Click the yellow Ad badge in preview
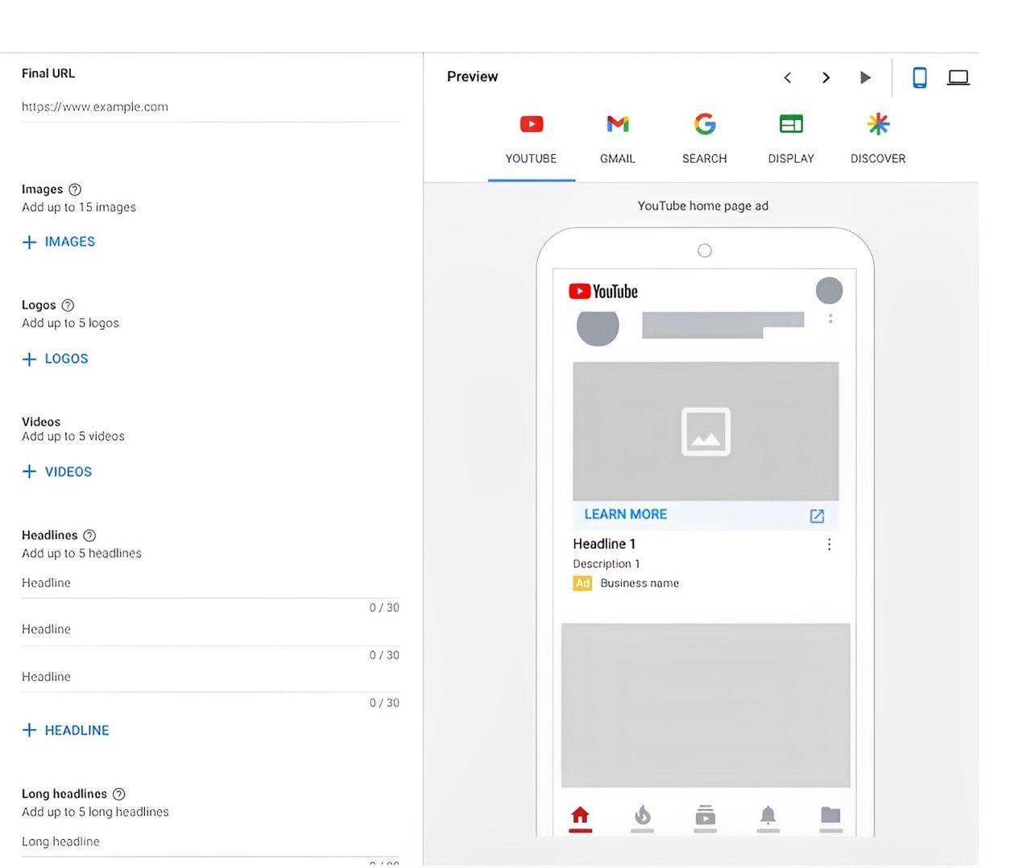Viewport: 1031px width, 868px height. (x=582, y=584)
